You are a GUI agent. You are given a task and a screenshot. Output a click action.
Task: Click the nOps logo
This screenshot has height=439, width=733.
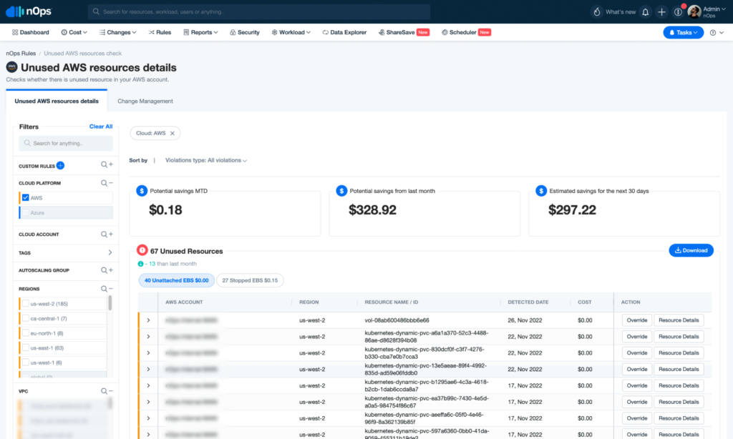tap(29, 11)
